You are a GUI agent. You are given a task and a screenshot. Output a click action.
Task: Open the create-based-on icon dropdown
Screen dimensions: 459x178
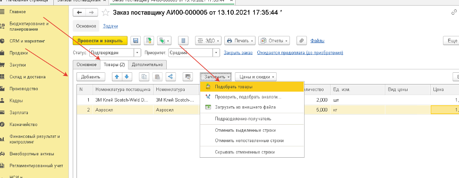[x=164, y=41]
